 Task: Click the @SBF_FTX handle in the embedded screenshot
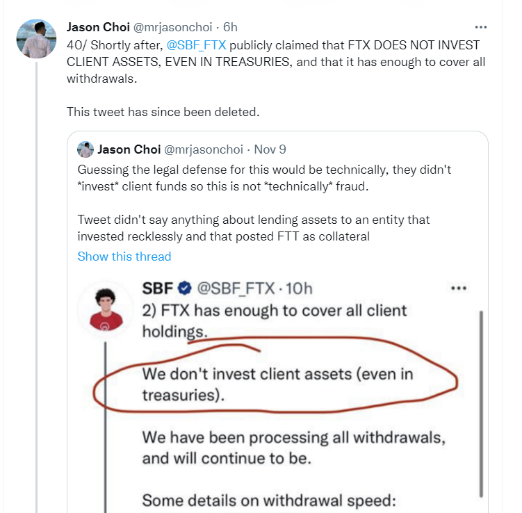[236, 288]
